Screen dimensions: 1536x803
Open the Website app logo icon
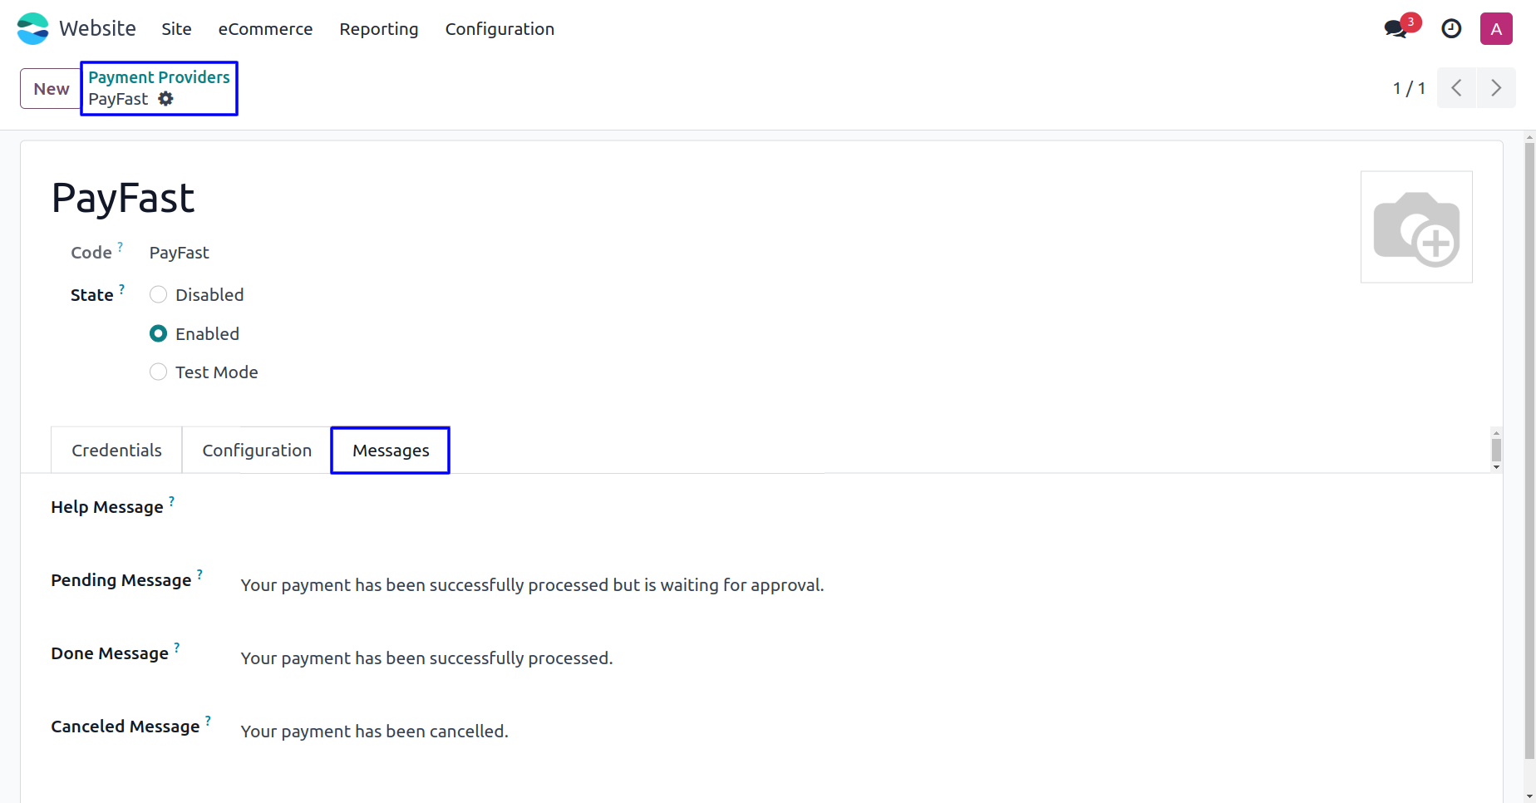[x=33, y=29]
